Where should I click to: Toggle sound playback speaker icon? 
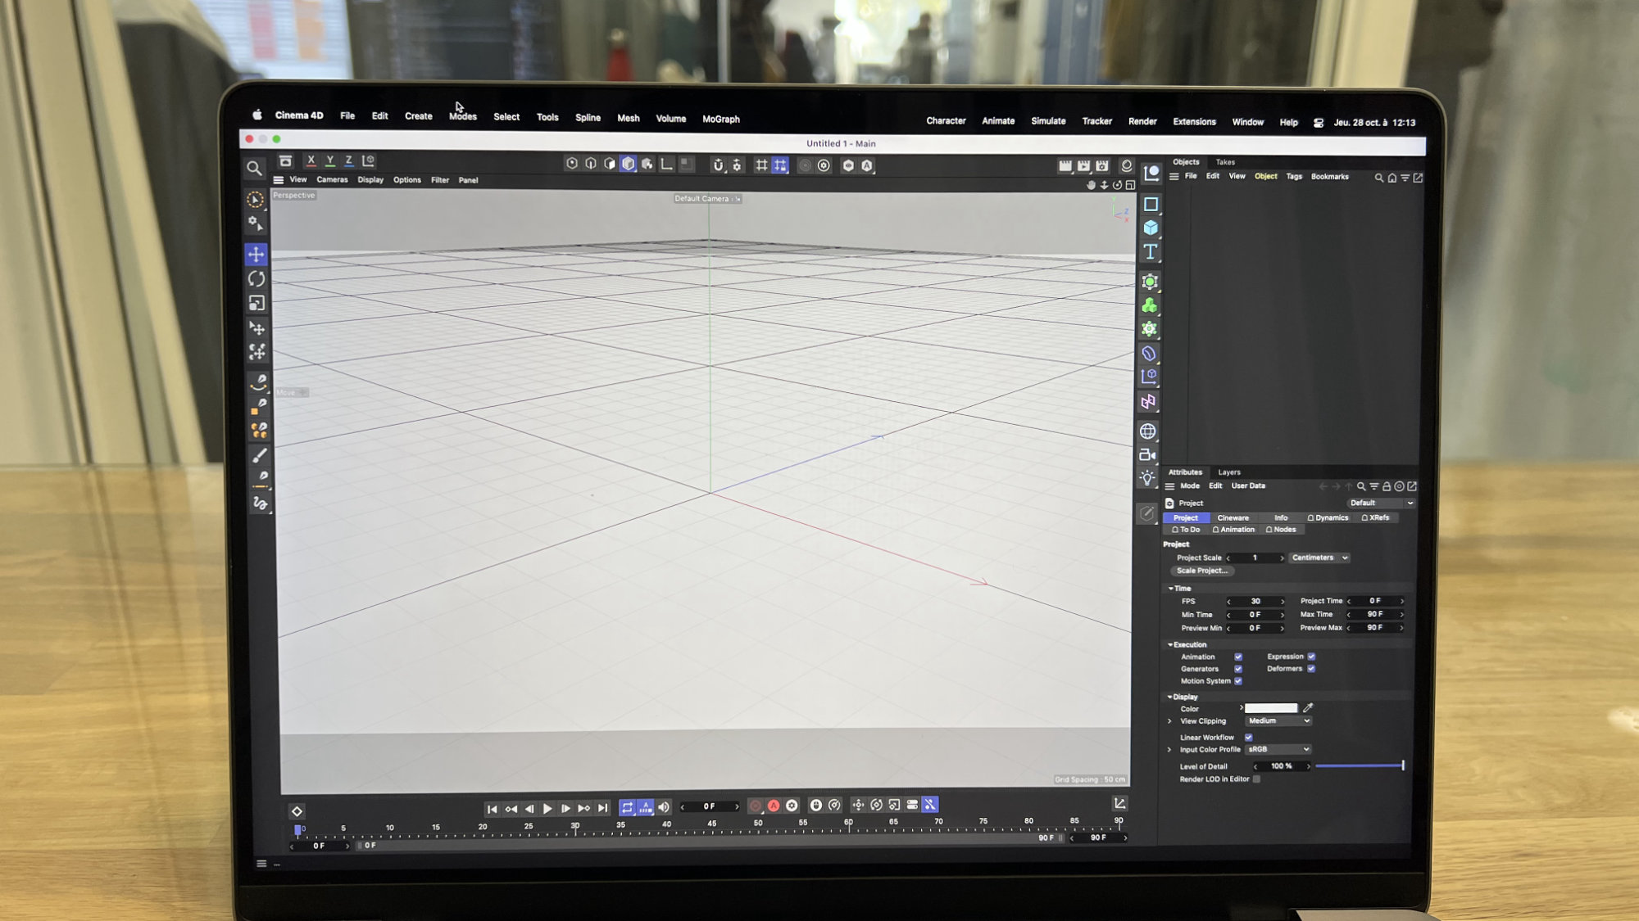(664, 807)
